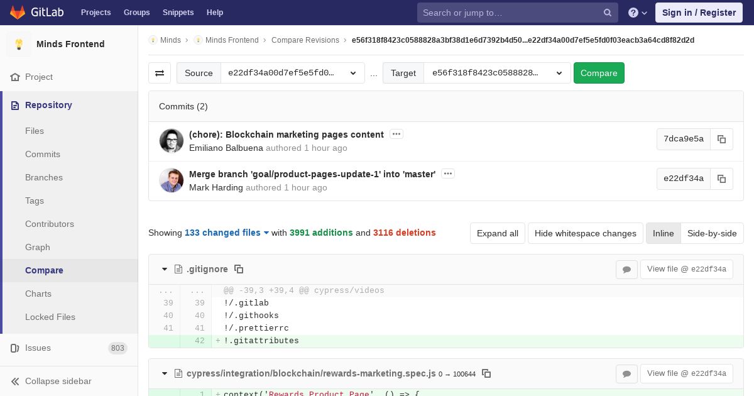Open the Source revision dropdown
The image size is (754, 396).
293,73
